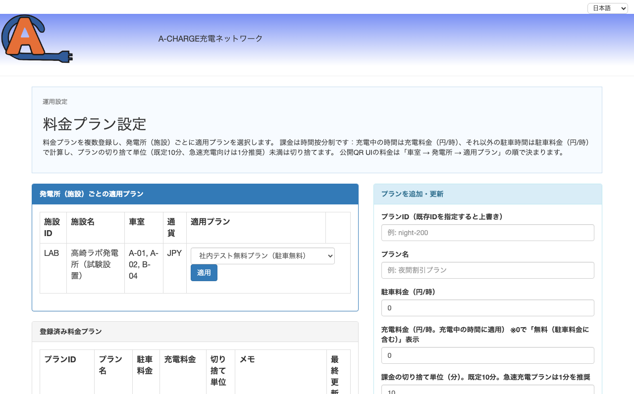Screen dimensions: 634x394
Task: Click the 課金の切り捨て単位 input field
Action: (488, 390)
